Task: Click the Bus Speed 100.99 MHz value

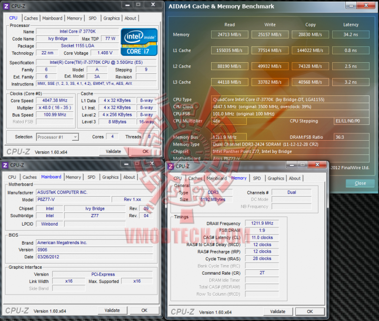Action: pyautogui.click(x=55, y=115)
